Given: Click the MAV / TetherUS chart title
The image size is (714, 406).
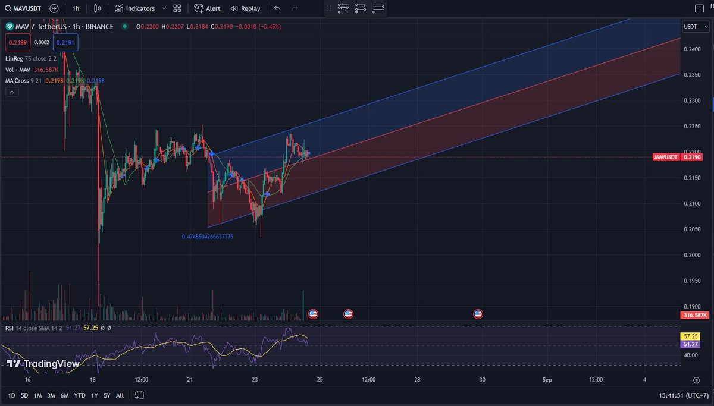Looking at the screenshot, I should point(64,26).
